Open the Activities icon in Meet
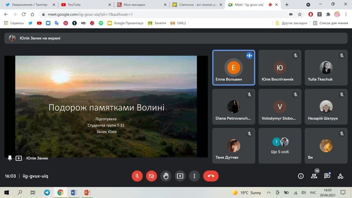Viewport: 352px width, 198px height. (340, 176)
